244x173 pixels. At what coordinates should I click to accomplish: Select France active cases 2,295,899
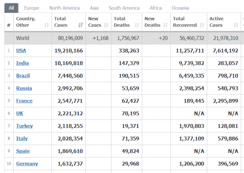pos(225,101)
